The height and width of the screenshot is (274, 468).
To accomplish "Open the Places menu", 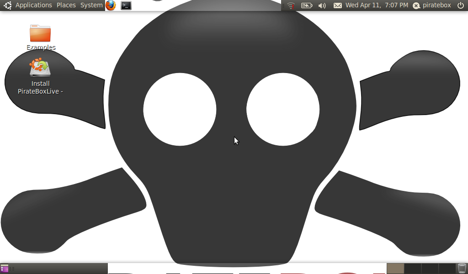I will pos(66,5).
